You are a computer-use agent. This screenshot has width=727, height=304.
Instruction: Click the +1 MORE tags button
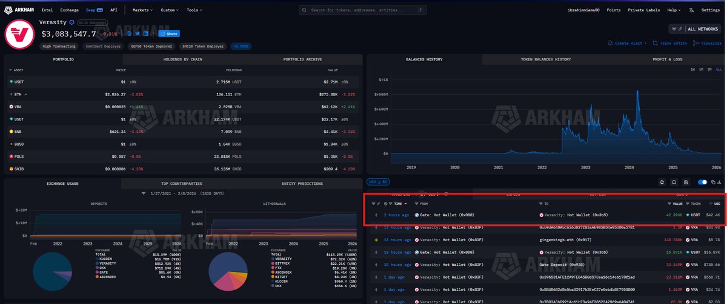click(x=241, y=46)
